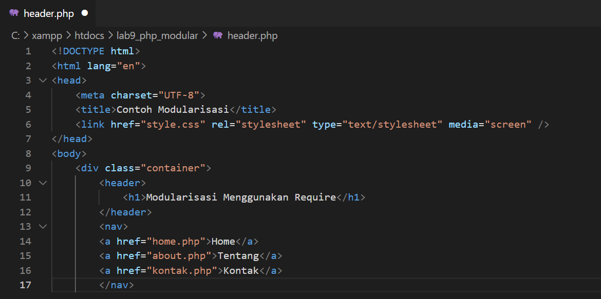
Task: Open the htdocs breadcrumb item
Action: [89, 35]
